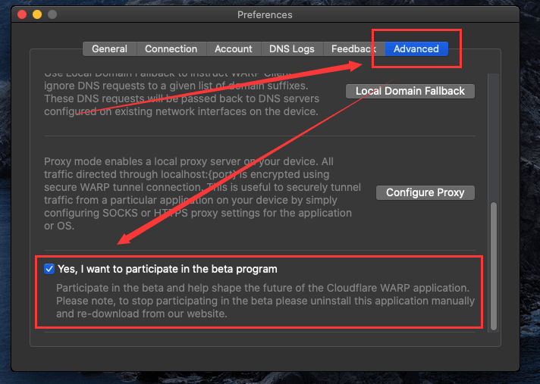Switch to the General tab
The height and width of the screenshot is (384, 540).
[x=109, y=48]
